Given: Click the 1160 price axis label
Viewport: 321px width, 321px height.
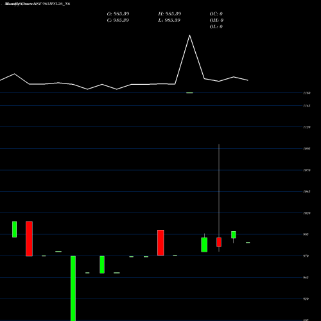Looking at the screenshot, I should pos(307,93).
